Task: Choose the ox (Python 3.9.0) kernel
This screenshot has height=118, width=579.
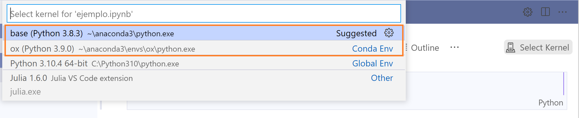Action: (42, 49)
